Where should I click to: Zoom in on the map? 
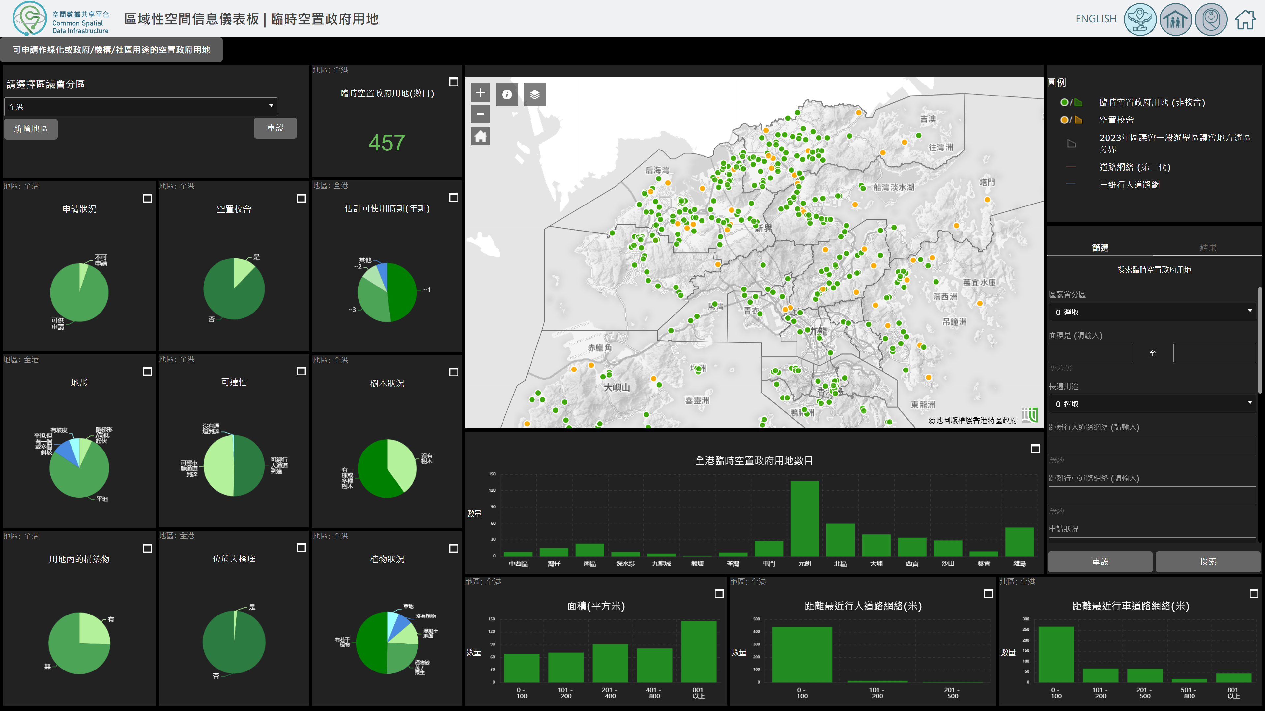(x=480, y=92)
